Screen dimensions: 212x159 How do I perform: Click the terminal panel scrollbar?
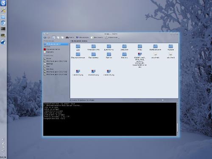click(178, 119)
